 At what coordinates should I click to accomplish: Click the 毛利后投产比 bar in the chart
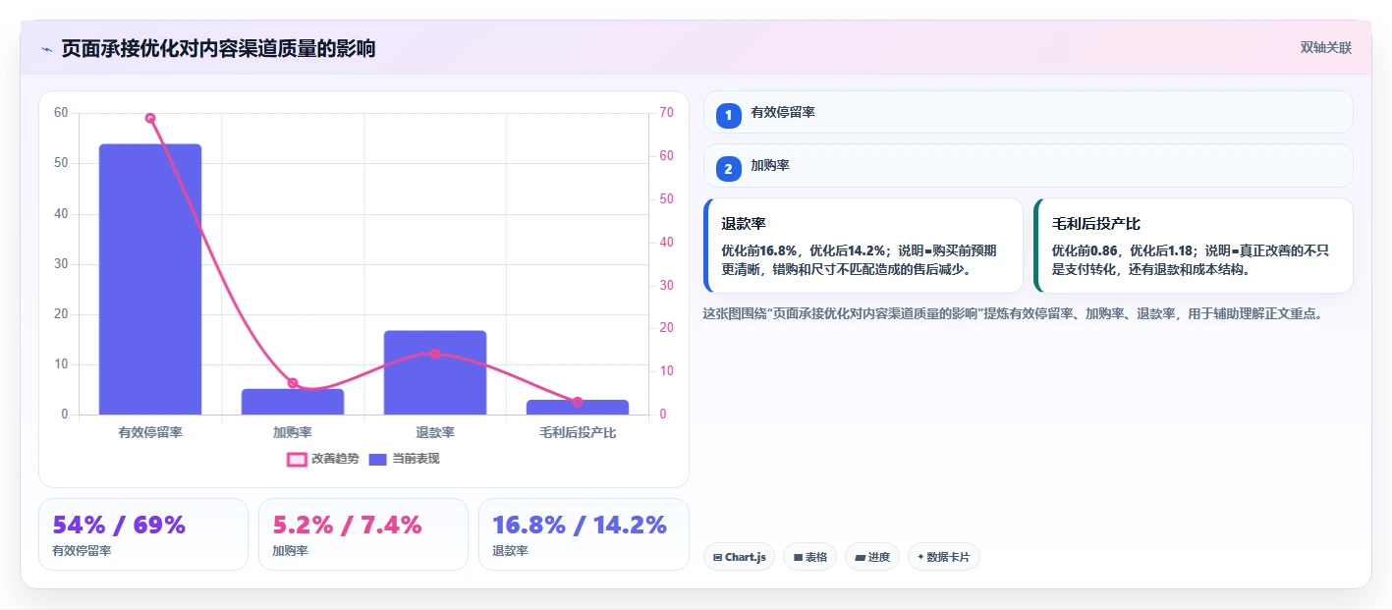pos(578,408)
